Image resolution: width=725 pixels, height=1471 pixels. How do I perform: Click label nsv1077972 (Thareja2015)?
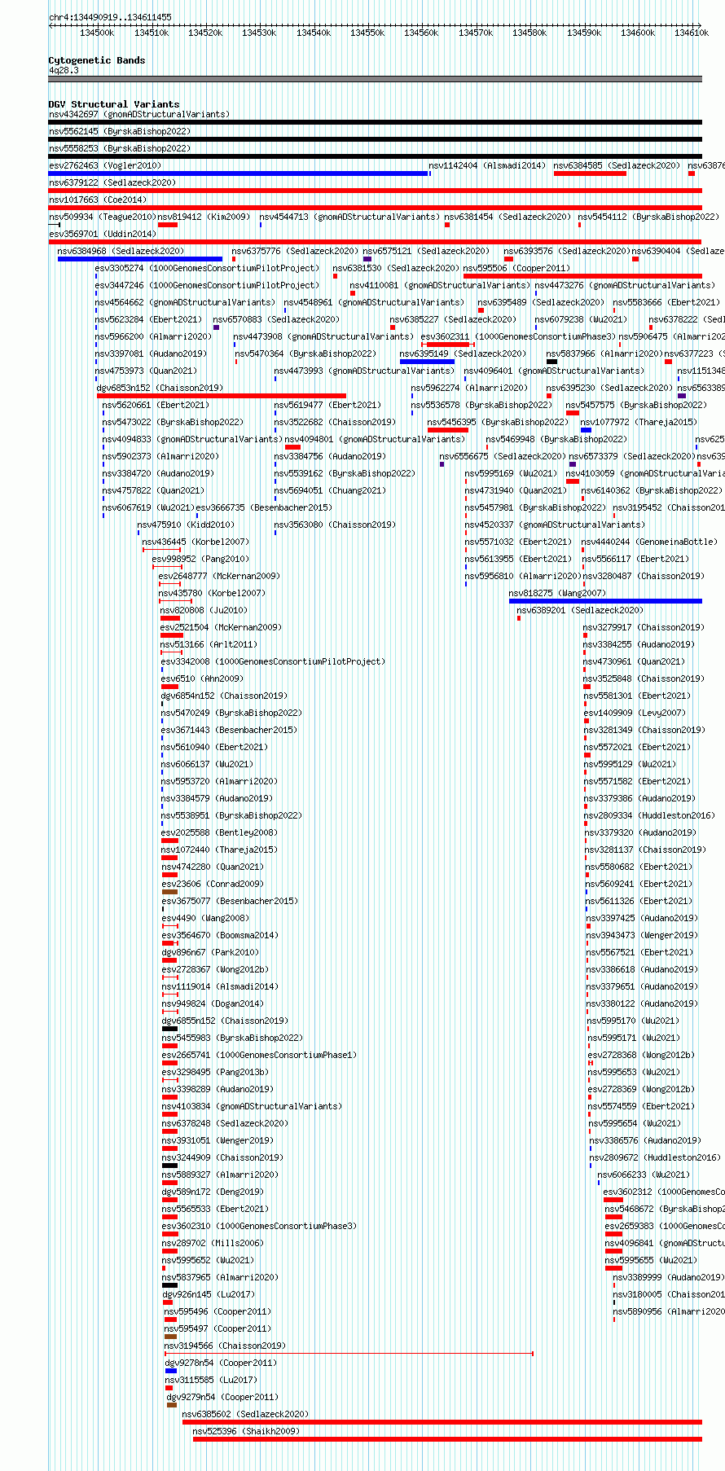click(639, 422)
